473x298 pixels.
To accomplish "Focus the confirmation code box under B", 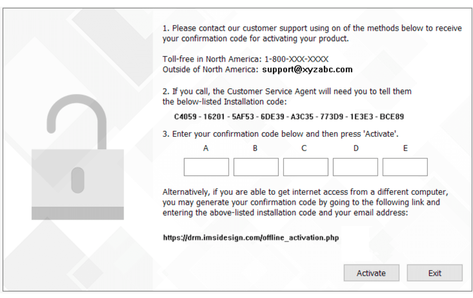I will click(256, 167).
